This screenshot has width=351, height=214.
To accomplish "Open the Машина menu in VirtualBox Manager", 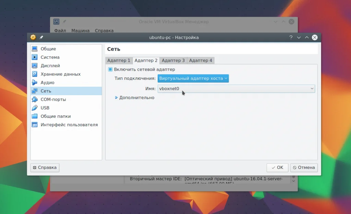I will [80, 30].
